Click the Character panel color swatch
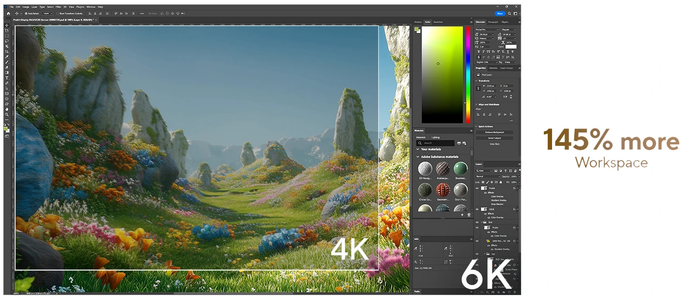 click(x=511, y=46)
